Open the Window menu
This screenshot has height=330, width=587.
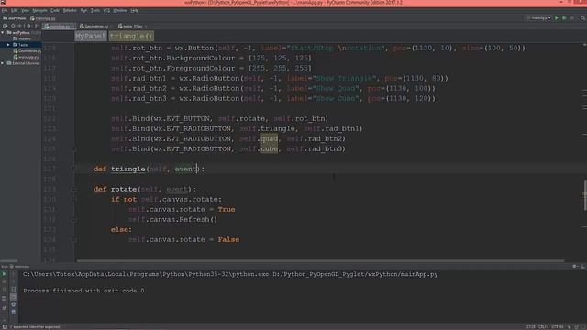[x=120, y=10]
